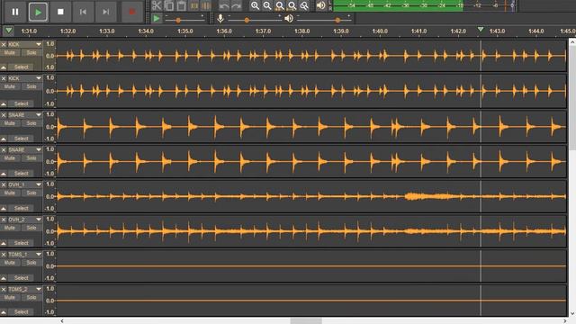Click the green playback level meter
This screenshot has width=576, height=324.
[x=398, y=5]
